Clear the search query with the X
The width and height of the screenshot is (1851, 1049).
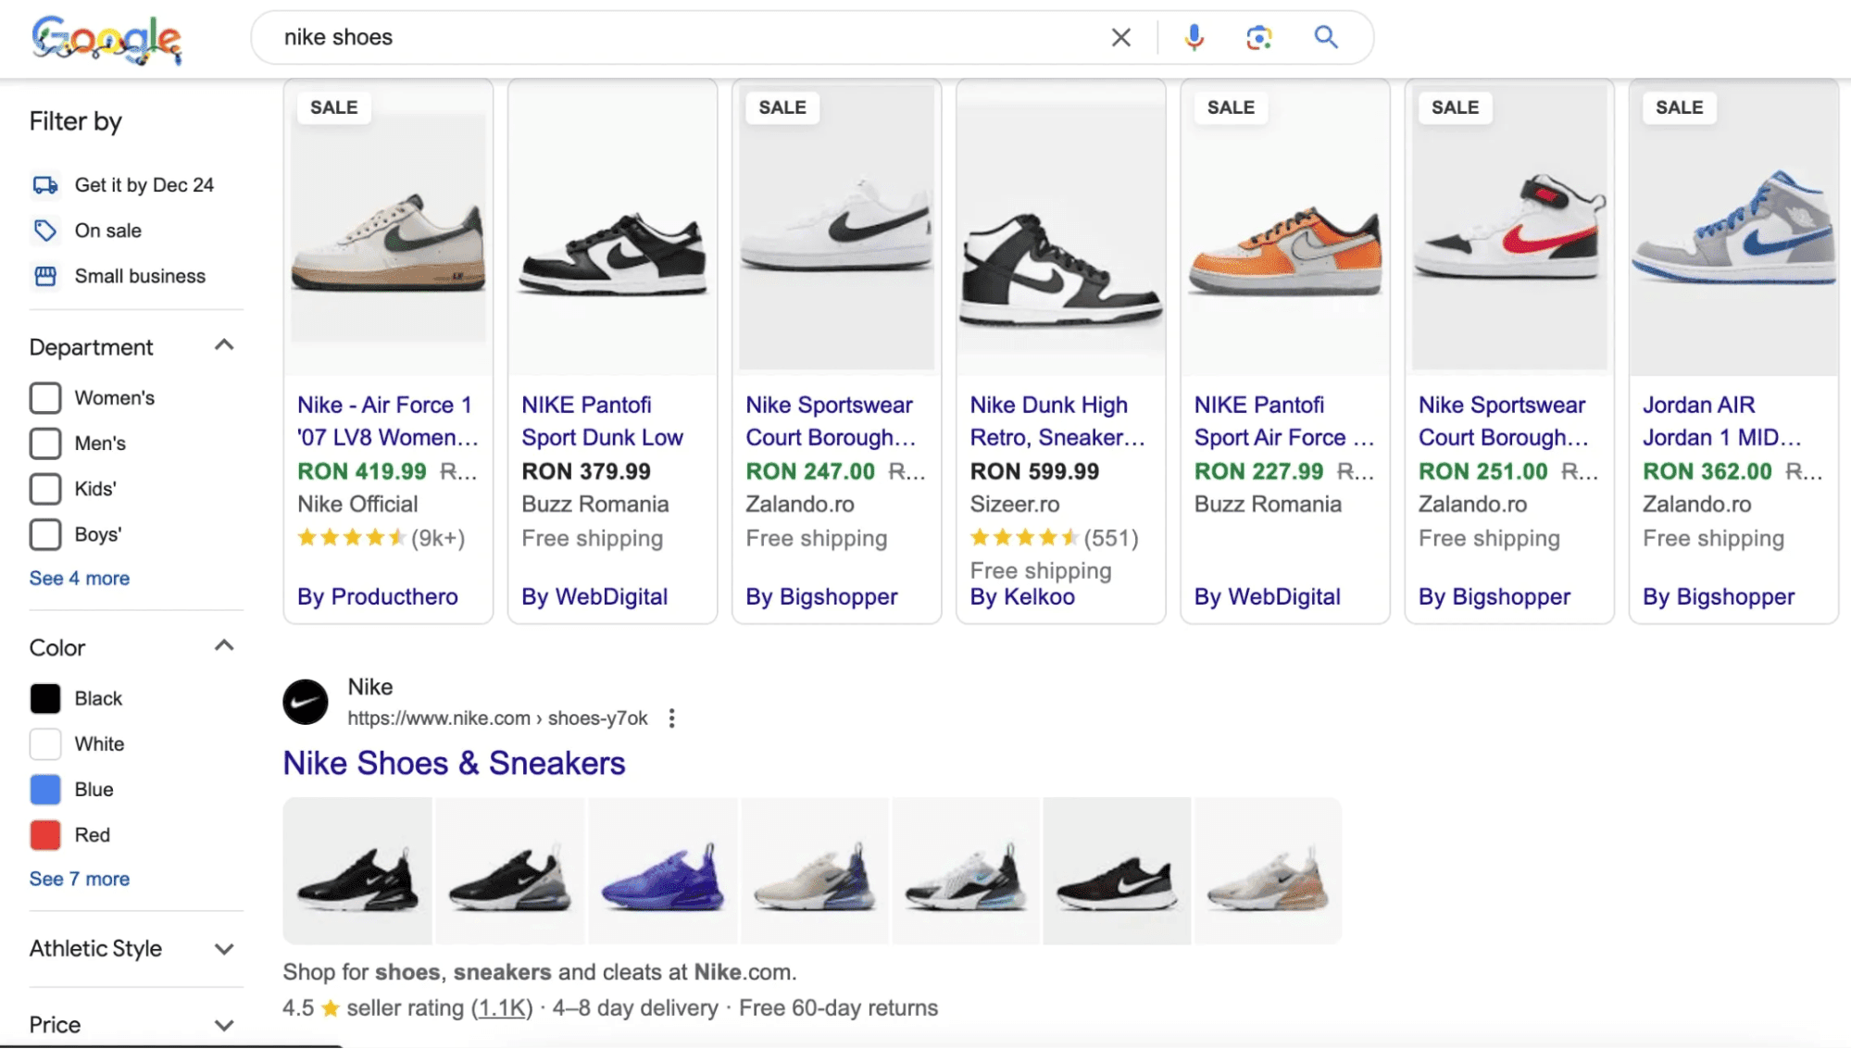(1120, 37)
